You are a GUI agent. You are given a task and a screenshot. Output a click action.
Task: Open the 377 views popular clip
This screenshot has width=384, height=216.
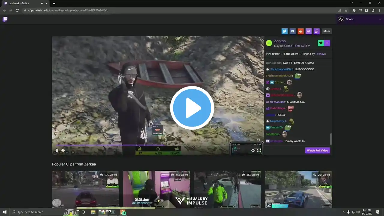tap(85, 189)
